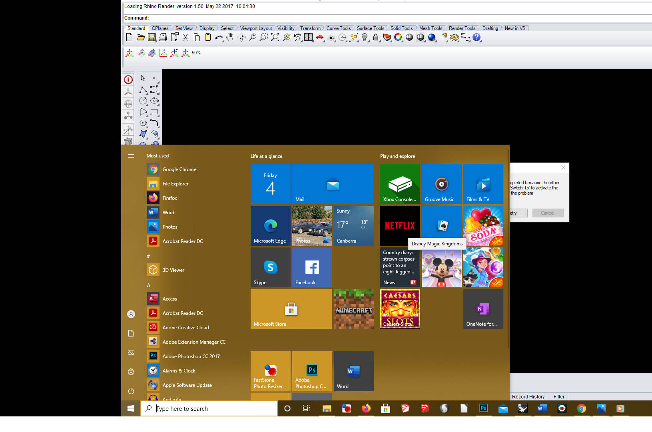Select the Polygon tool in left toolbar
Screen dimensions: 652x432
[143, 123]
